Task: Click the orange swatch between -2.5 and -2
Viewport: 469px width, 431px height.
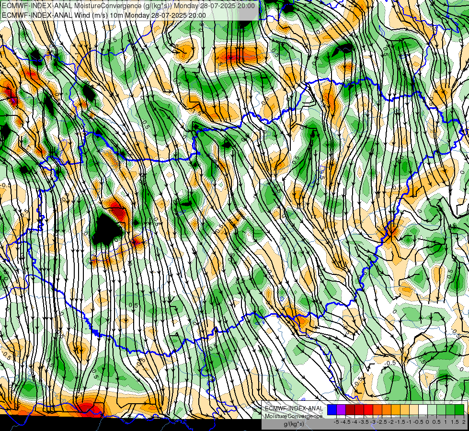Action: (x=387, y=409)
